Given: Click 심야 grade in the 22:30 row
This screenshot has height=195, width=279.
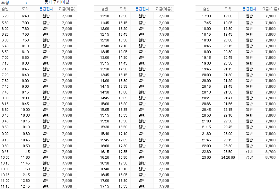Looking at the screenshot, I should click(x=249, y=152).
